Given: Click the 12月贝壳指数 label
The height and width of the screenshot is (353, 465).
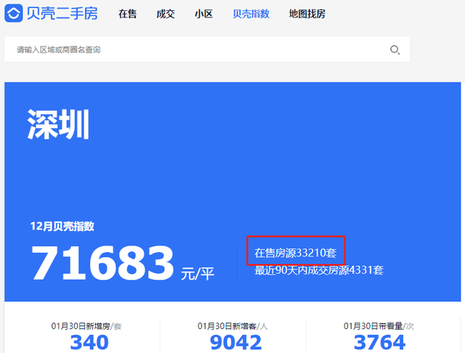Looking at the screenshot, I should click(x=62, y=226).
